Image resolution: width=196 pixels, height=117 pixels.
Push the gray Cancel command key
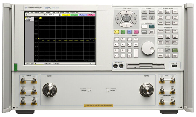point(144,32)
